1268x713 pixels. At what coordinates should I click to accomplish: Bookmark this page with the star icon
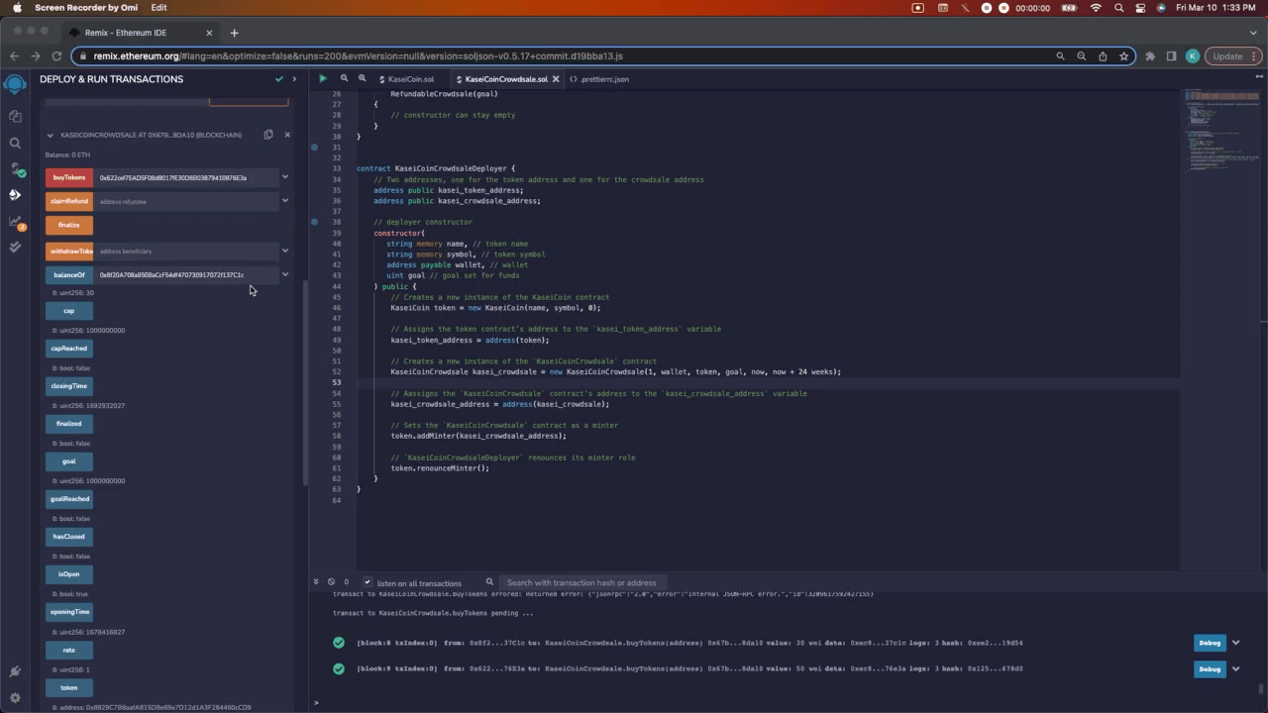click(1123, 56)
